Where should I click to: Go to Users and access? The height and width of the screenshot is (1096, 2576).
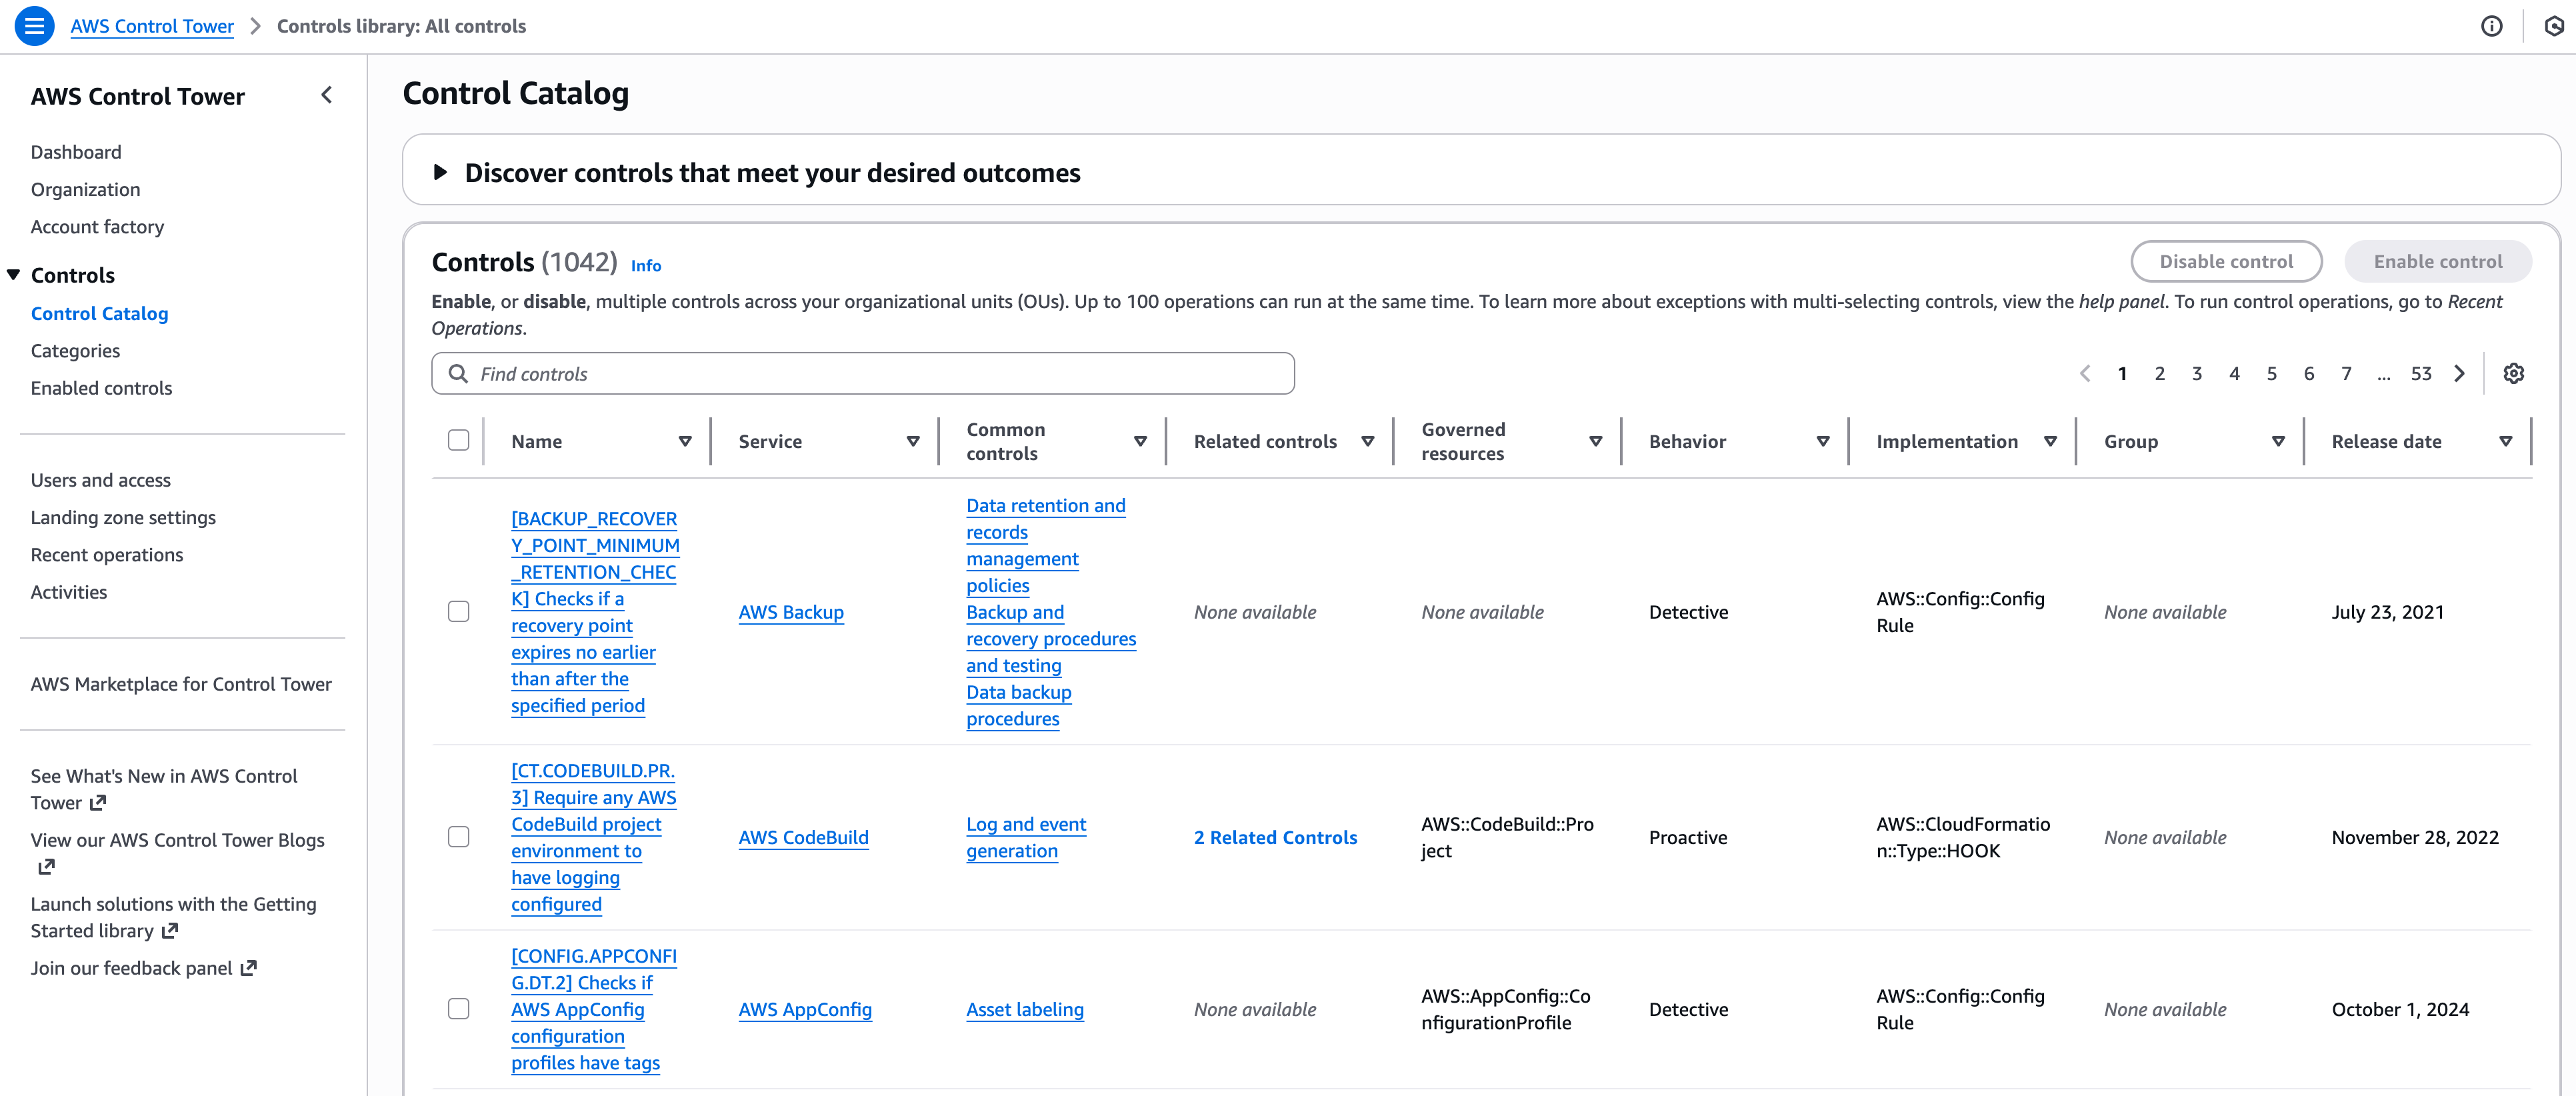pos(100,480)
